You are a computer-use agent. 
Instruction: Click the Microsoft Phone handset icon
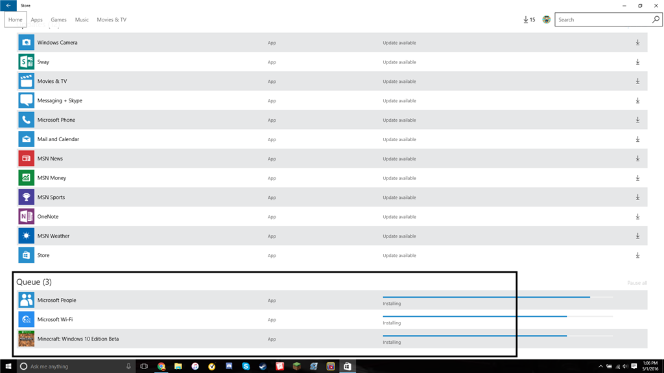26,120
